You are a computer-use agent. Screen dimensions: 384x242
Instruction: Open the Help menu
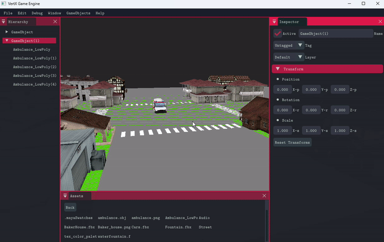(x=100, y=13)
